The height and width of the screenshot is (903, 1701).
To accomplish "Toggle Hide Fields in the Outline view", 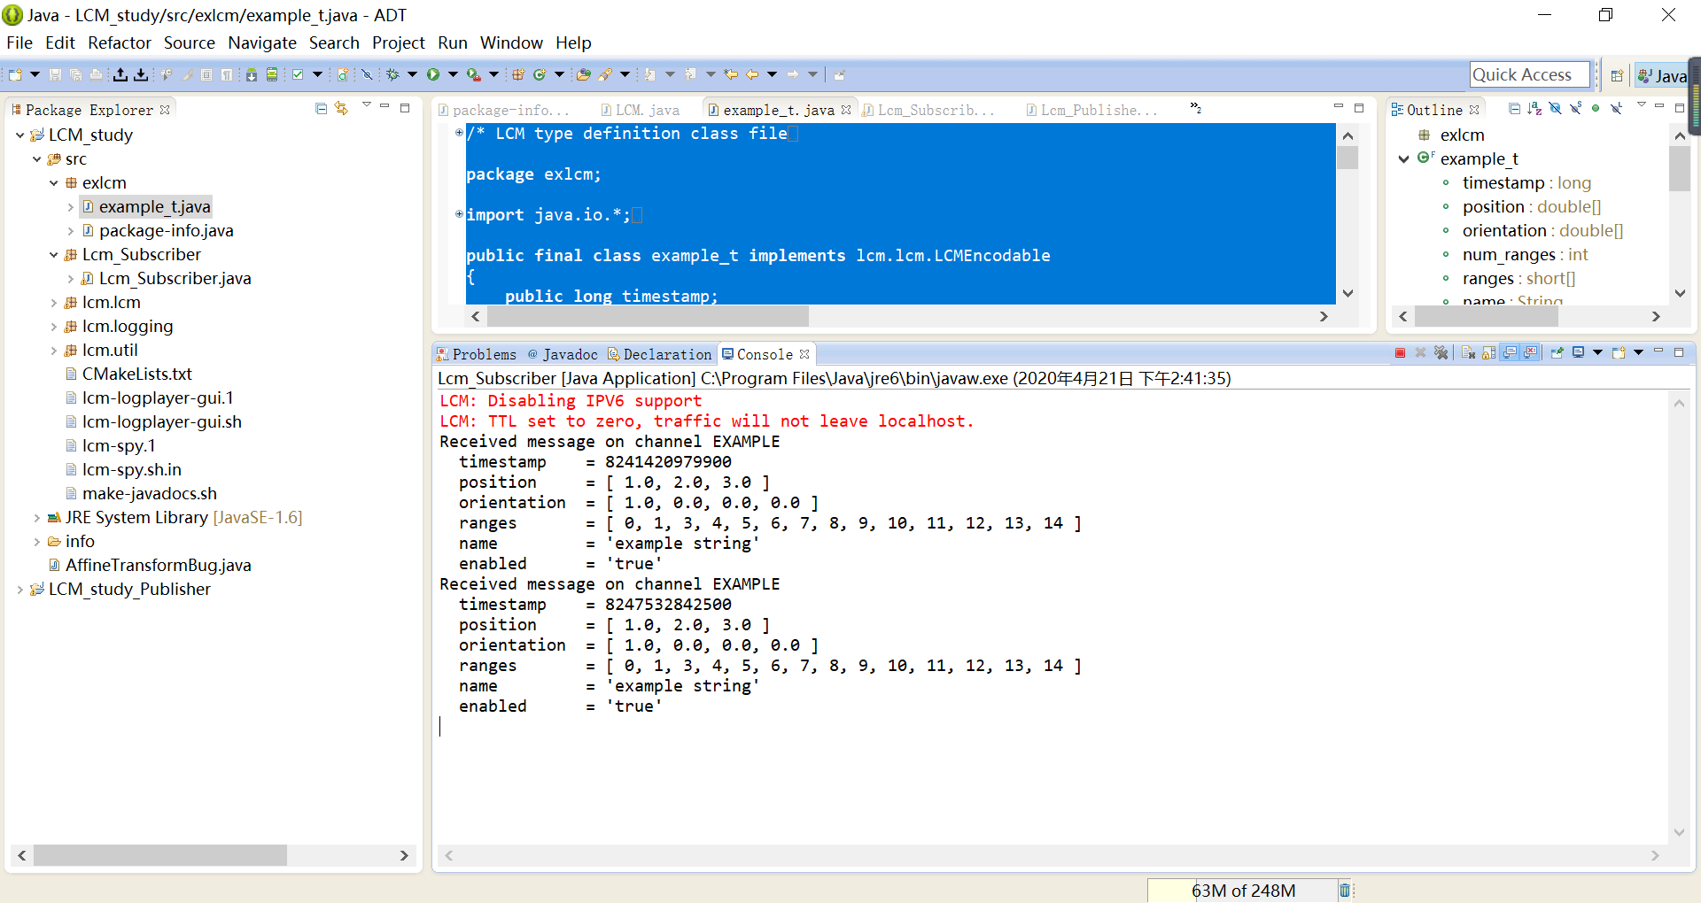I will click(x=1554, y=109).
